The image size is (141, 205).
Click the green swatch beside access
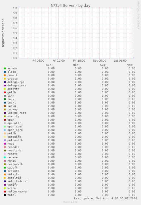point(5,68)
